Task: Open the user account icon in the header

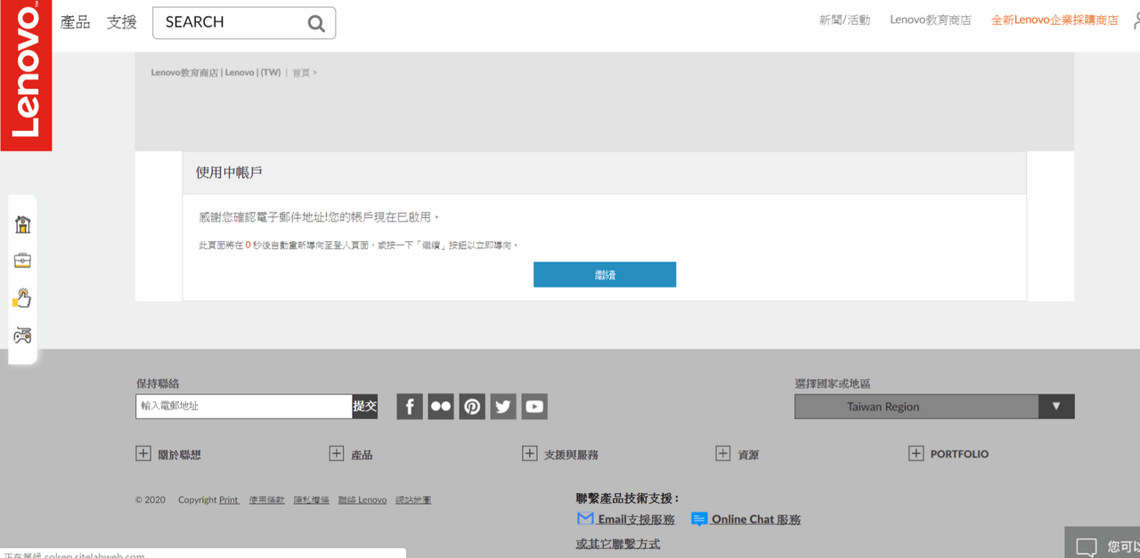Action: point(1136,20)
